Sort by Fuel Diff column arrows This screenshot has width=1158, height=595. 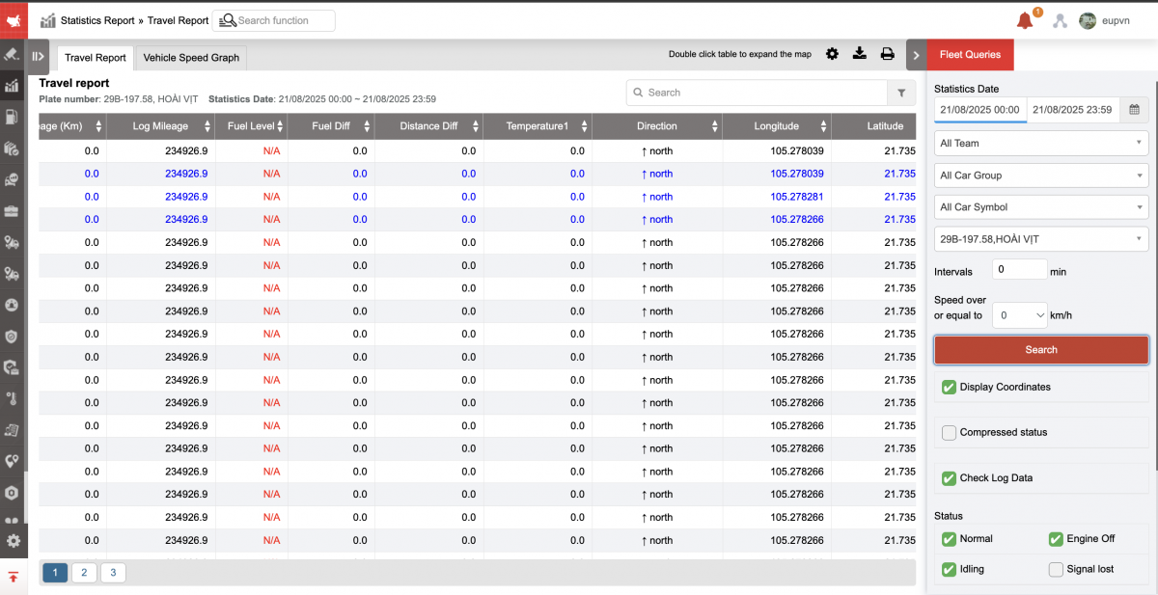point(368,126)
